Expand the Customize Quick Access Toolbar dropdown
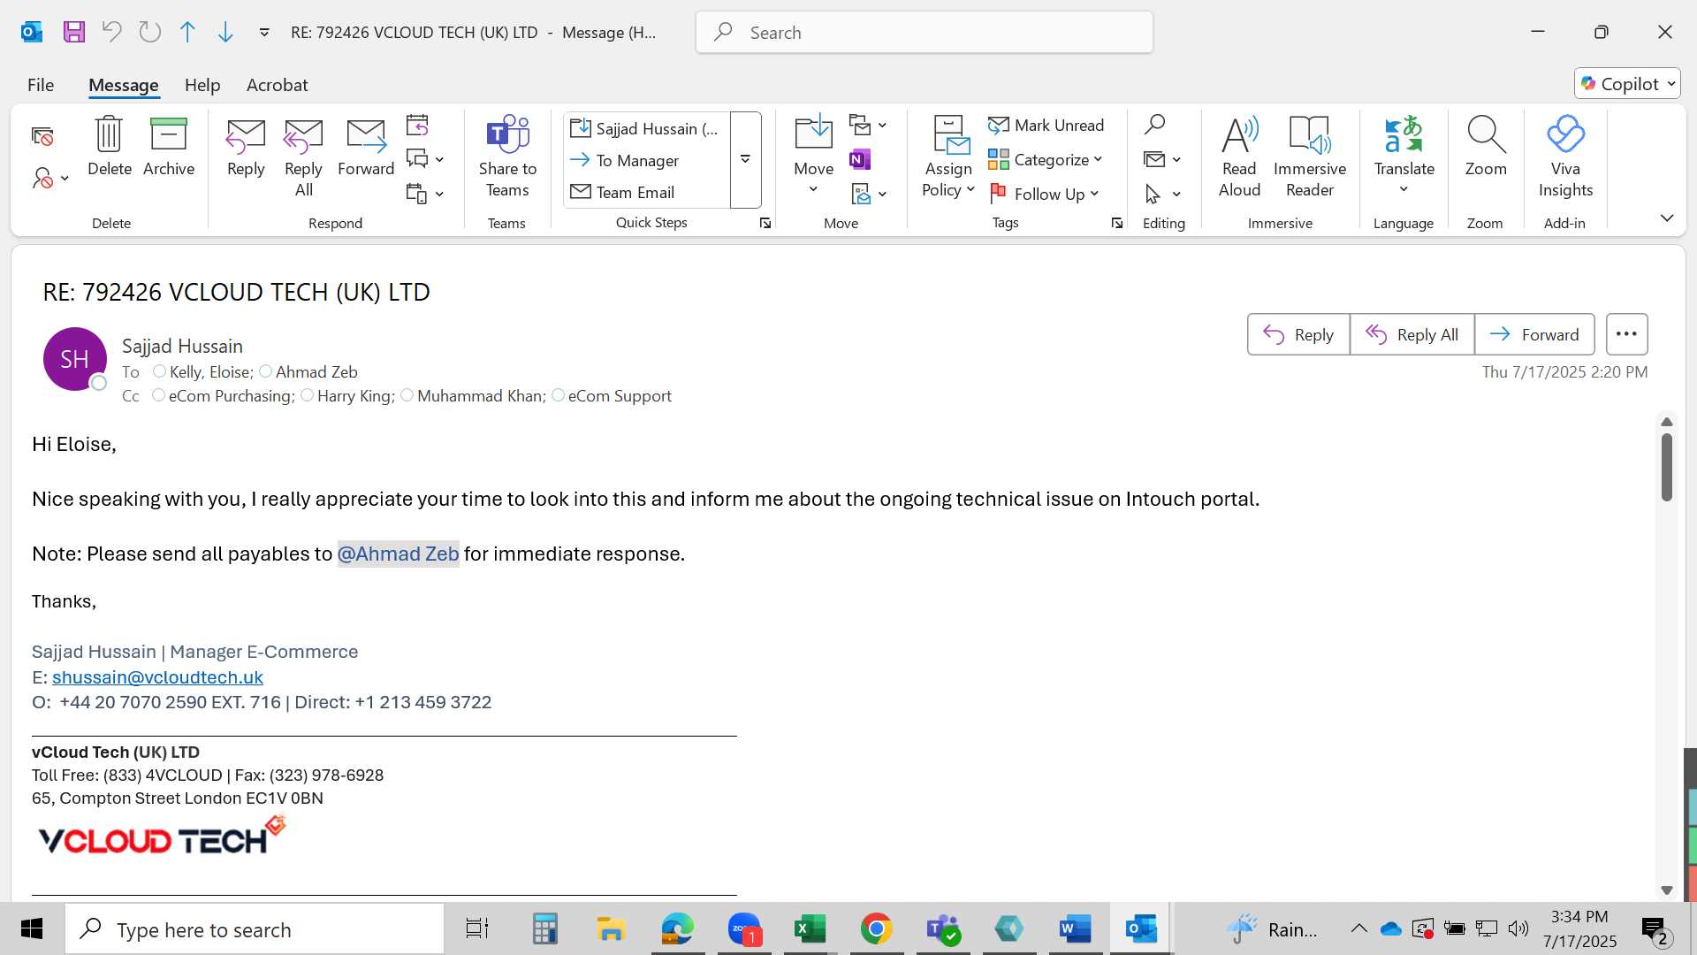Screen dimensions: 1697x955 264,33
